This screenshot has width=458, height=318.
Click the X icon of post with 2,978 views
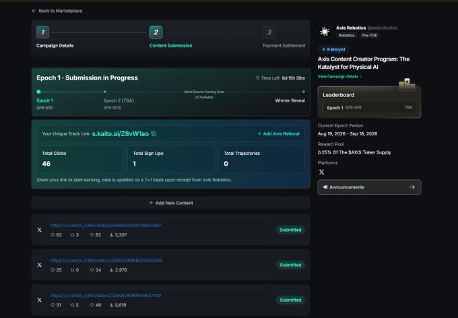tap(40, 265)
